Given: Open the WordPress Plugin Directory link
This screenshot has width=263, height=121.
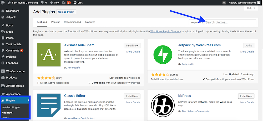Looking at the screenshot, I should 165,31.
